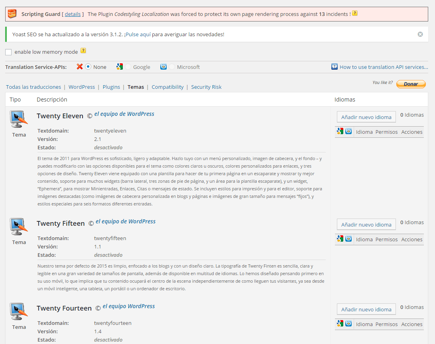Select the Temas filter
This screenshot has width=435, height=344.
pos(136,87)
